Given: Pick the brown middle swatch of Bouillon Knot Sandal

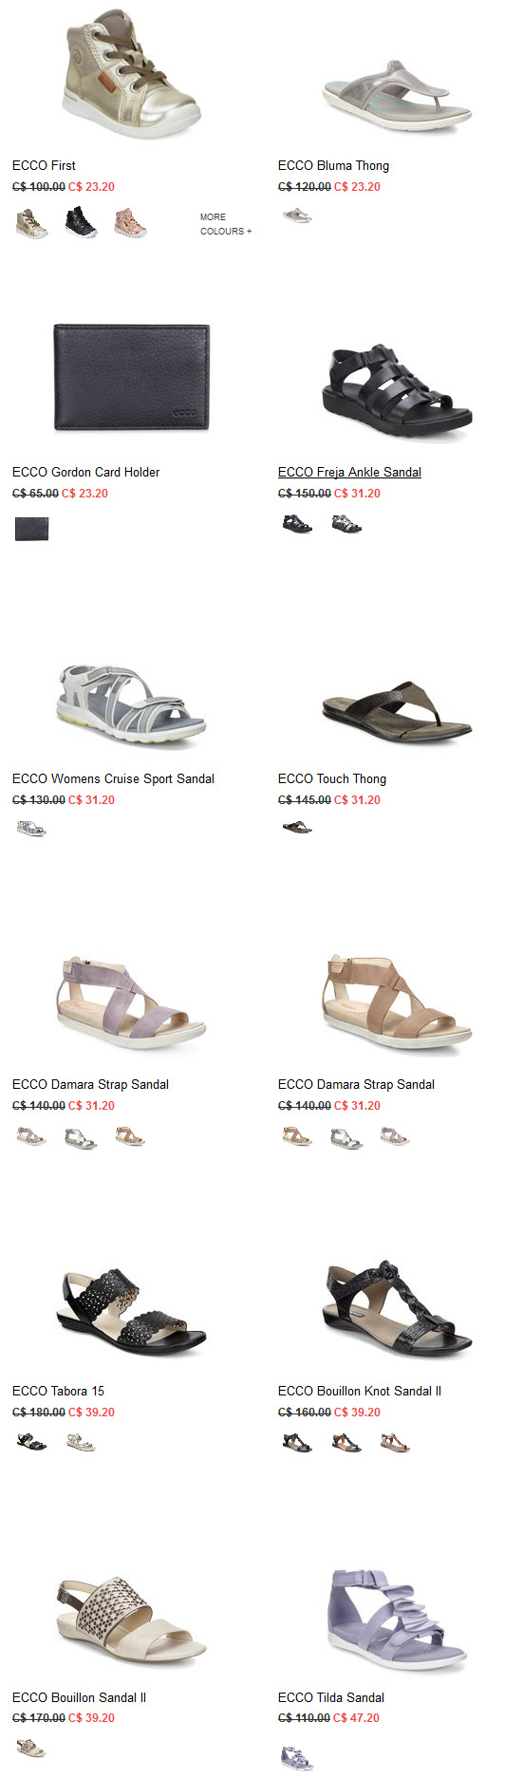Looking at the screenshot, I should (346, 1443).
